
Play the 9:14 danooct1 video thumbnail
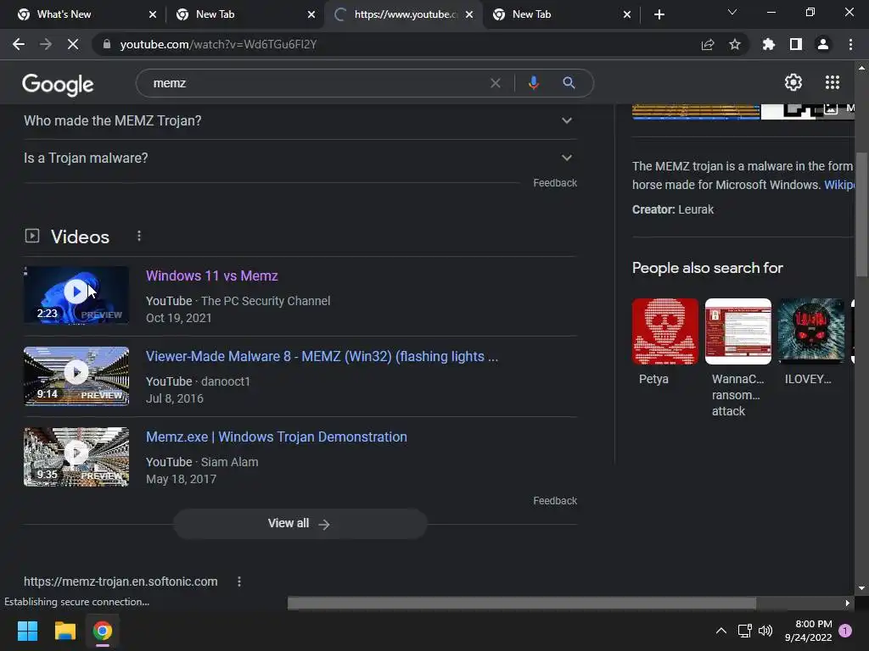click(76, 376)
